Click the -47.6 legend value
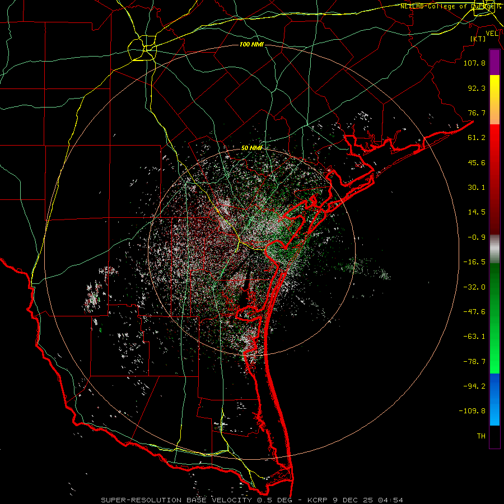Viewport: 504px width, 504px height. (474, 312)
